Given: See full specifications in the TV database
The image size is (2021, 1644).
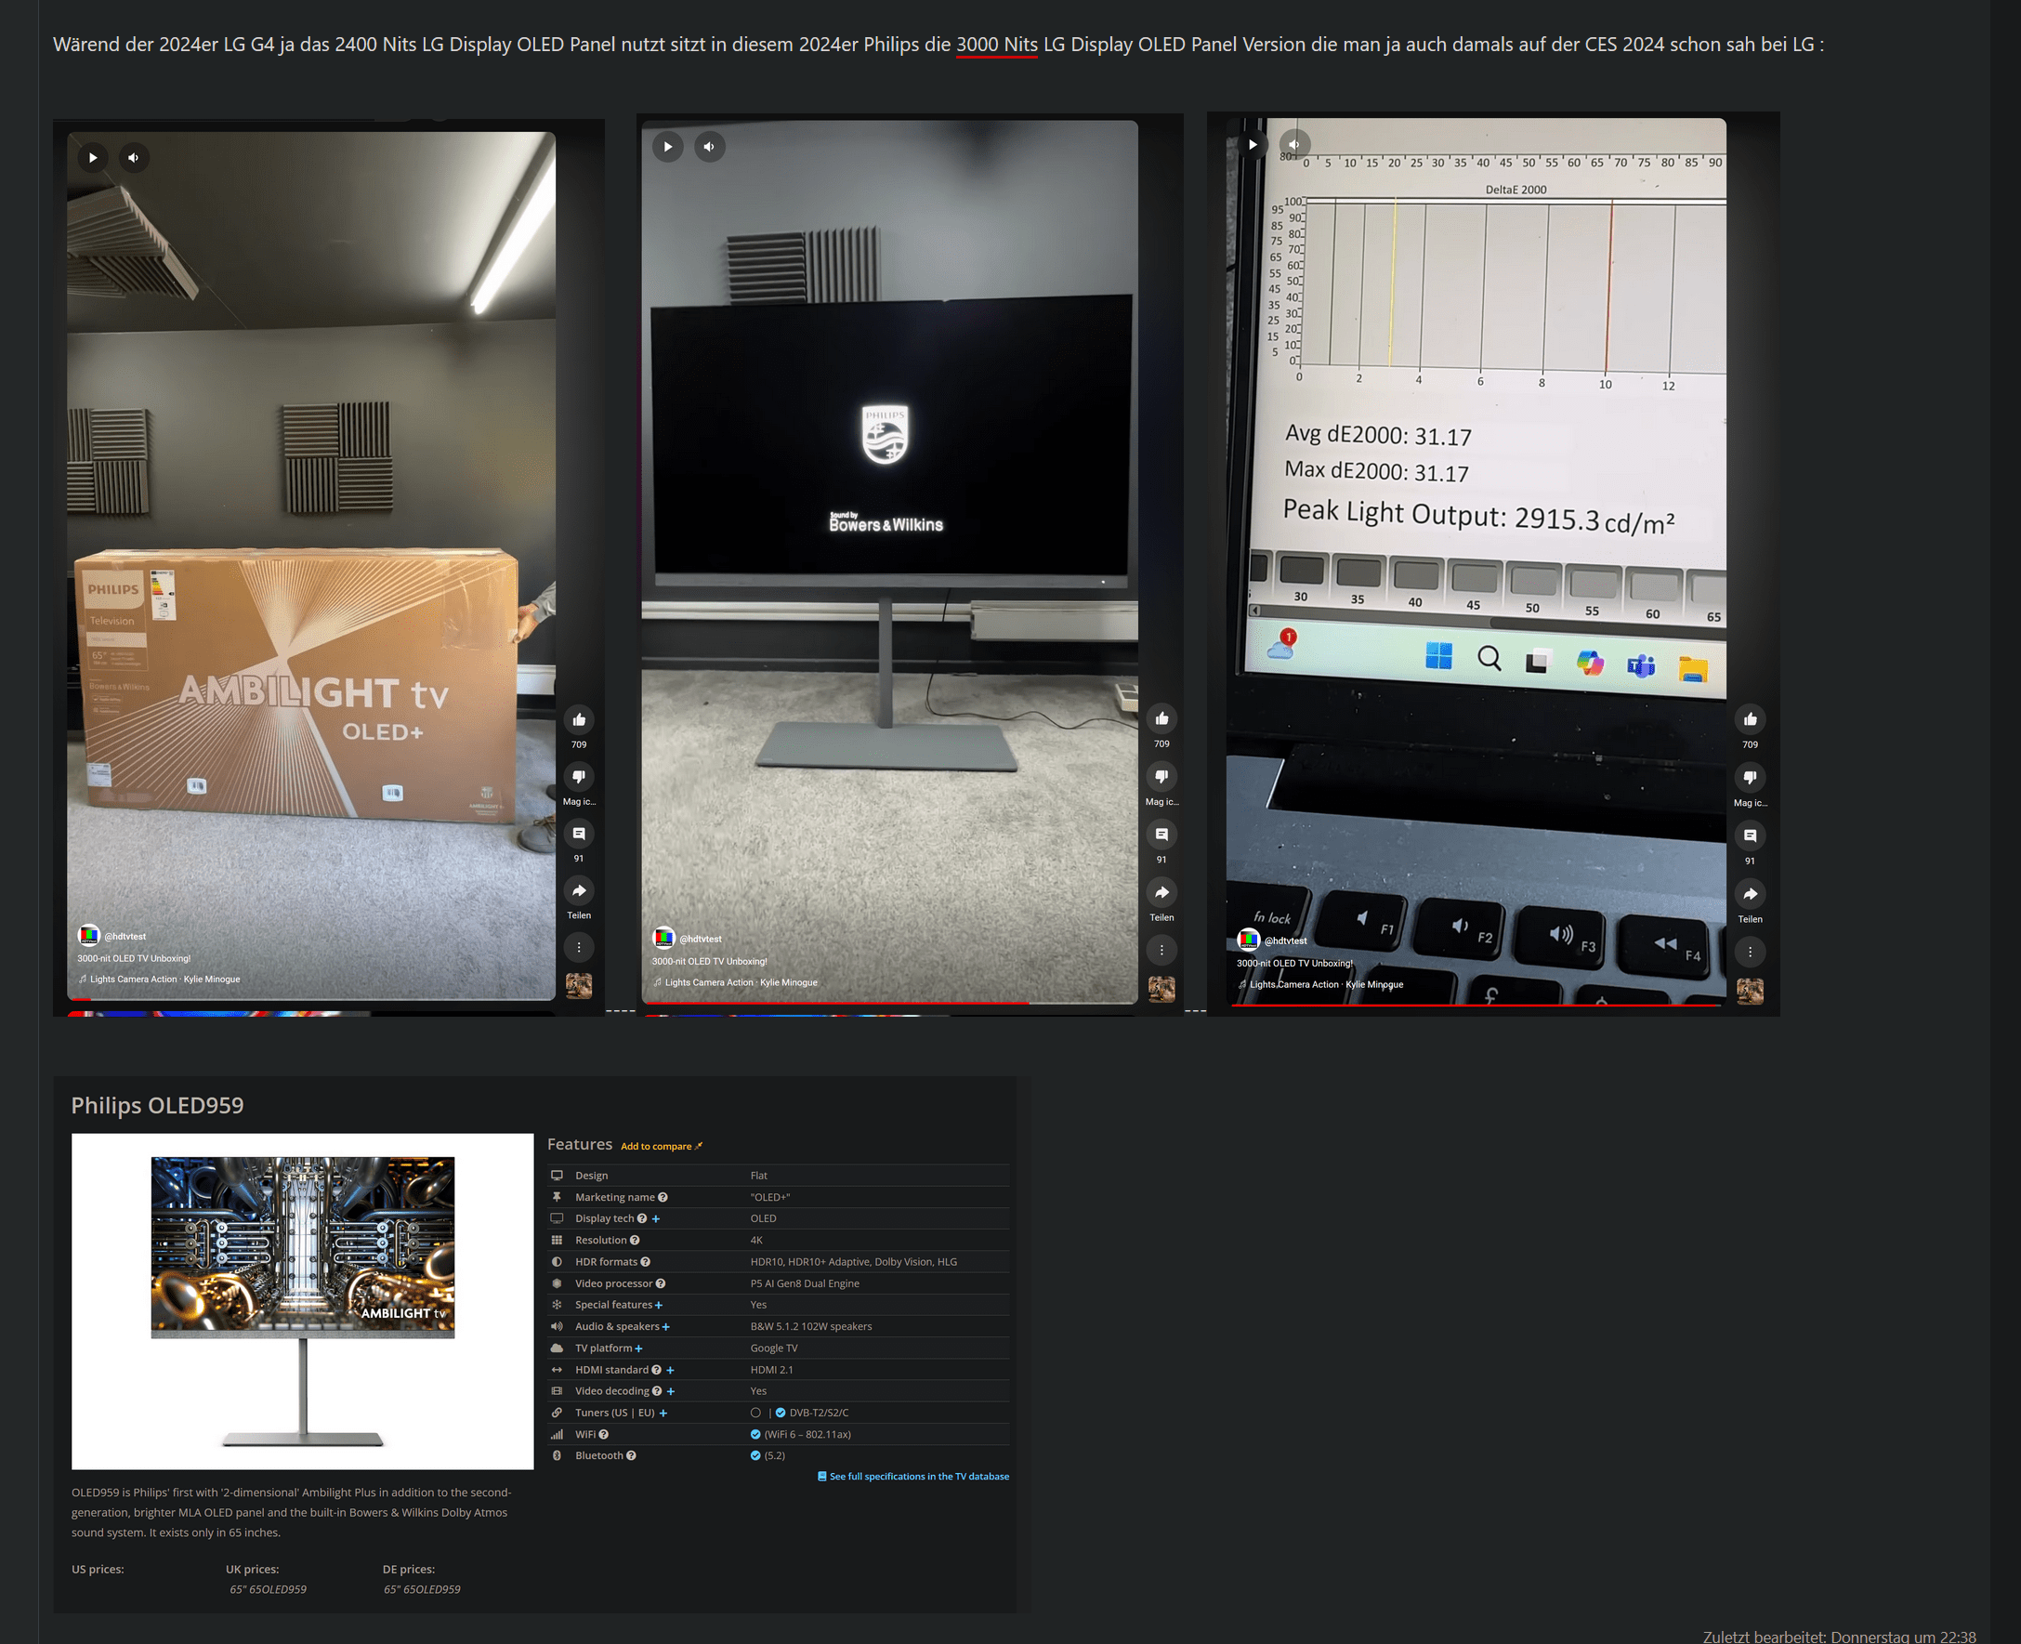Looking at the screenshot, I should 913,1477.
